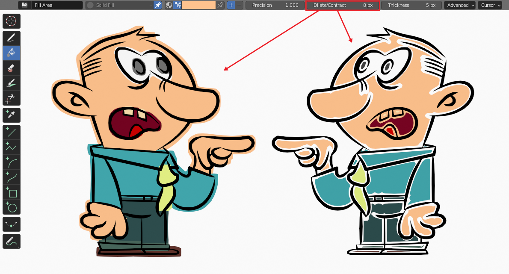509x274 pixels.
Task: Select the Draw pencil tool
Action: pyautogui.click(x=12, y=38)
